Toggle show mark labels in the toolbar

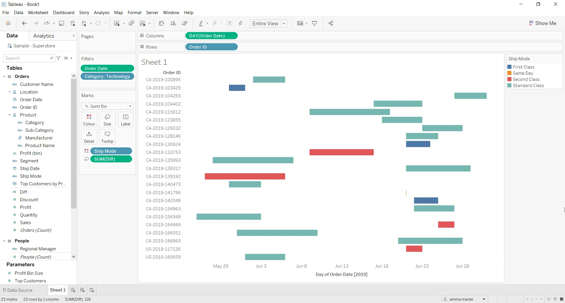pos(230,24)
